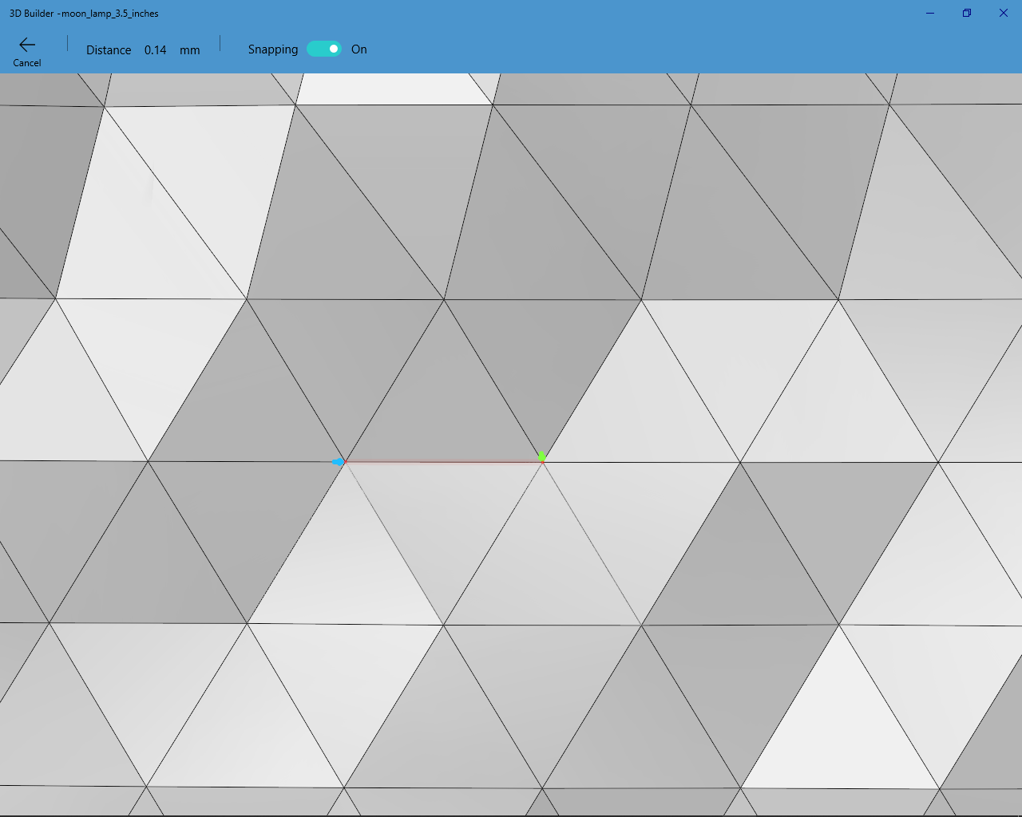Click the "On" snapping status text
Viewport: 1022px width, 817px height.
tap(359, 49)
